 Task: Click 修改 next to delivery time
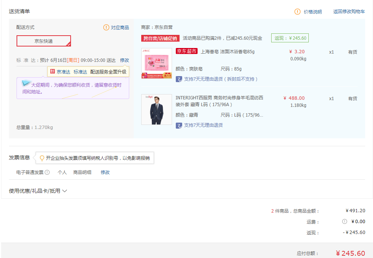(x=124, y=60)
